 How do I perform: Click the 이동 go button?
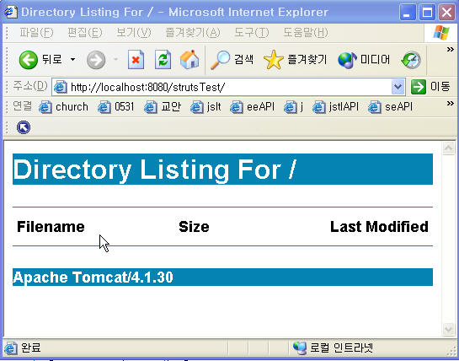[430, 87]
